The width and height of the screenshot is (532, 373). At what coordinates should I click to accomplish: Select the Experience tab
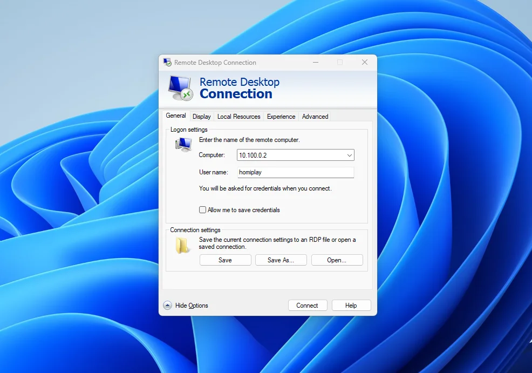[x=281, y=117]
